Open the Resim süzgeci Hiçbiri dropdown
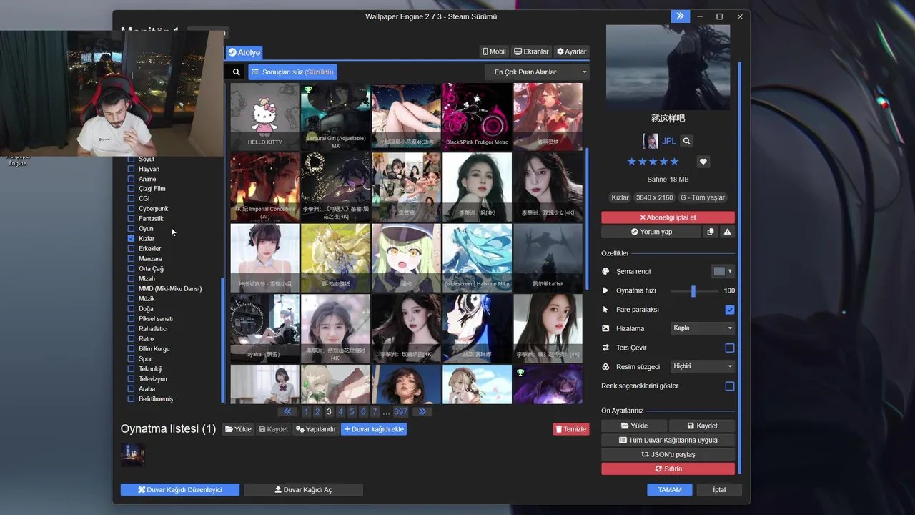 pos(703,366)
